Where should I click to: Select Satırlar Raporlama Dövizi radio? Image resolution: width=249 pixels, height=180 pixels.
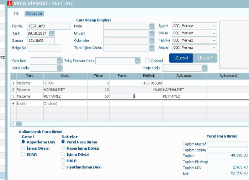(x=63, y=148)
